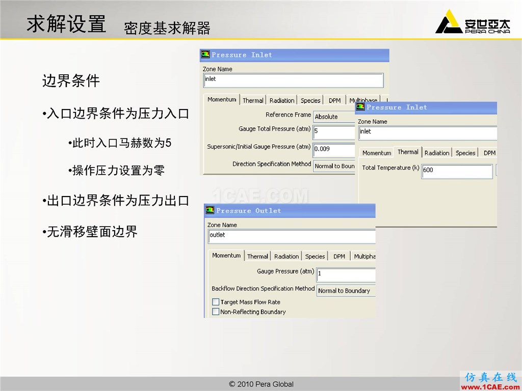
Task: Open Radiation tab in Pressure Outlet dialog
Action: point(286,257)
